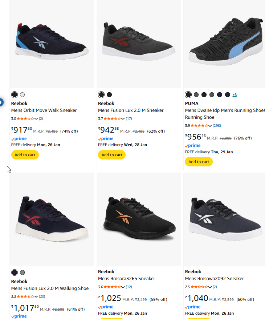Open the black Rmsora3265 sneaker product image
This screenshot has width=265, height=319.
click(x=139, y=220)
